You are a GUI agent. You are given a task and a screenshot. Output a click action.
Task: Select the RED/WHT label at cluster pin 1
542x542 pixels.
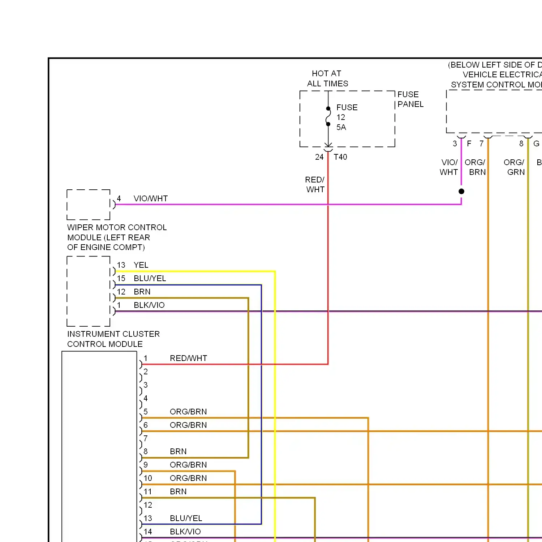click(189, 358)
